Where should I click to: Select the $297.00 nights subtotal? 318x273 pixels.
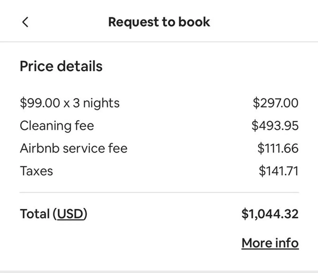tap(276, 103)
